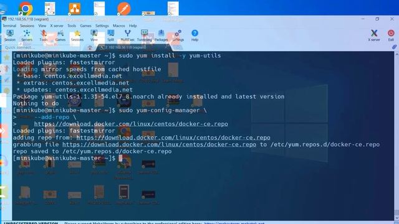Open the X server menu

tap(57, 26)
